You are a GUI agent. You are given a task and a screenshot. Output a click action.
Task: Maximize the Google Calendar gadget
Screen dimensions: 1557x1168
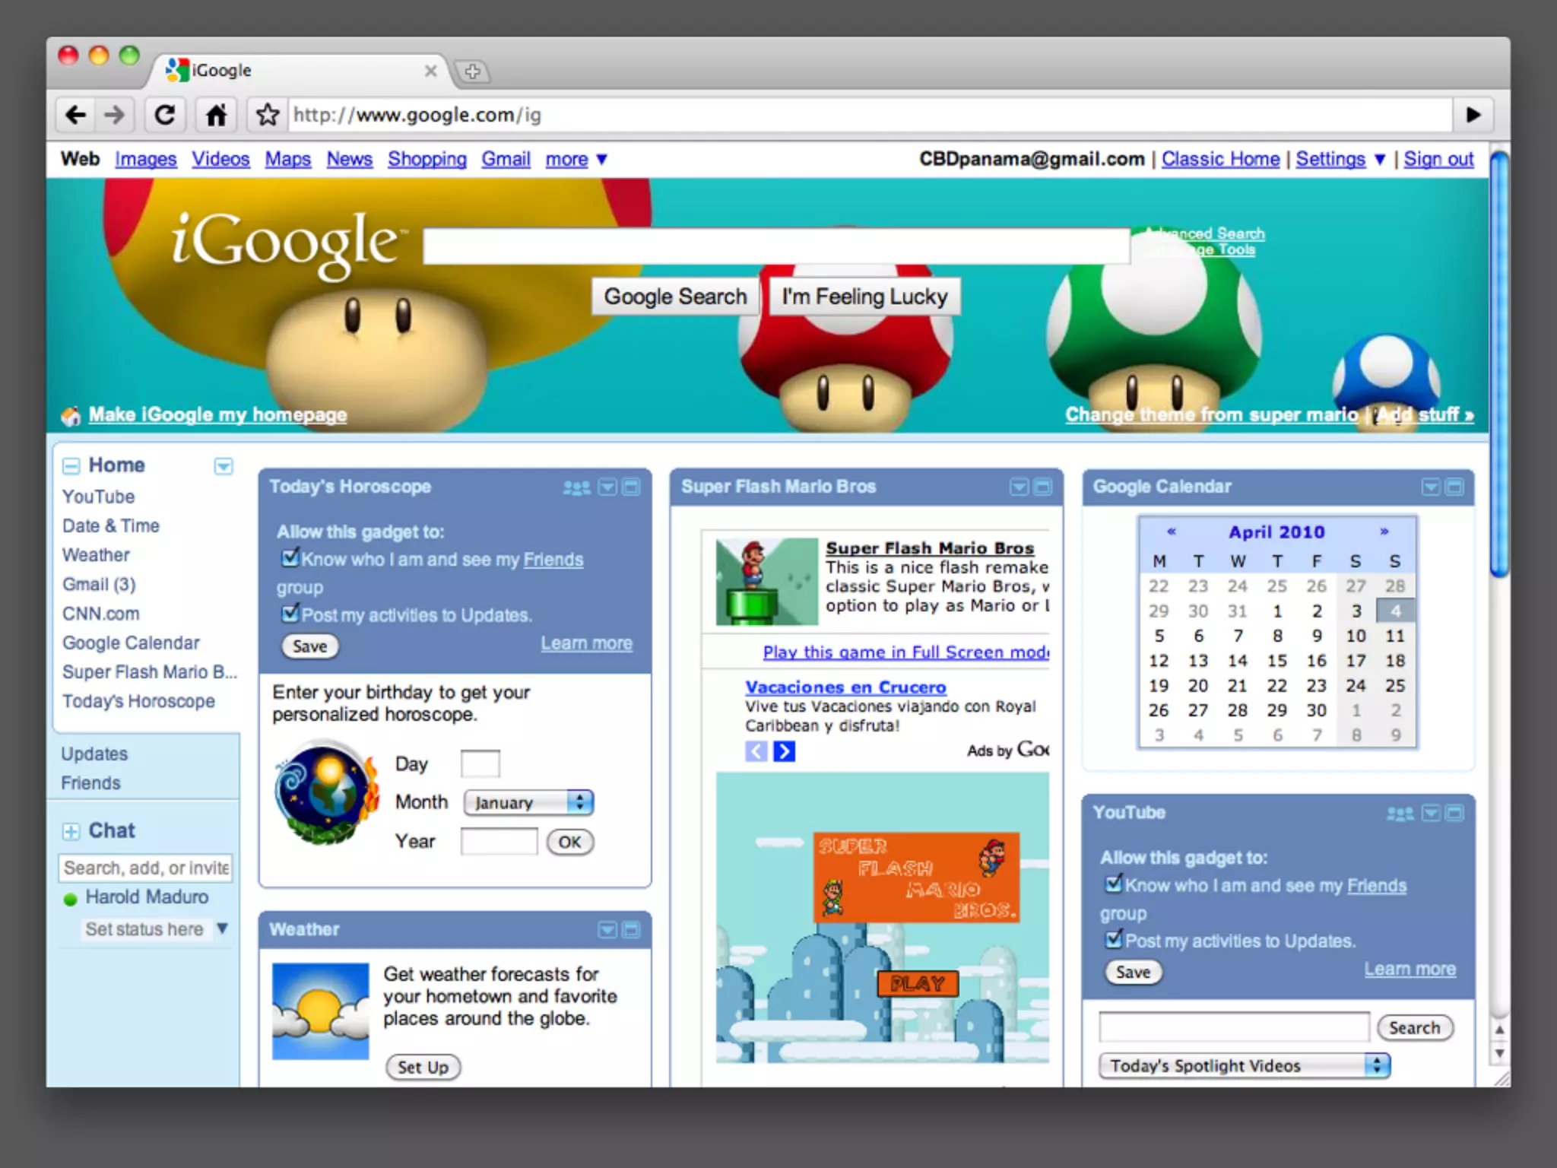[1454, 487]
